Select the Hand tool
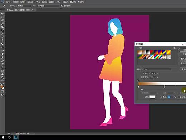This screenshot has width=186, height=140. pos(3,74)
